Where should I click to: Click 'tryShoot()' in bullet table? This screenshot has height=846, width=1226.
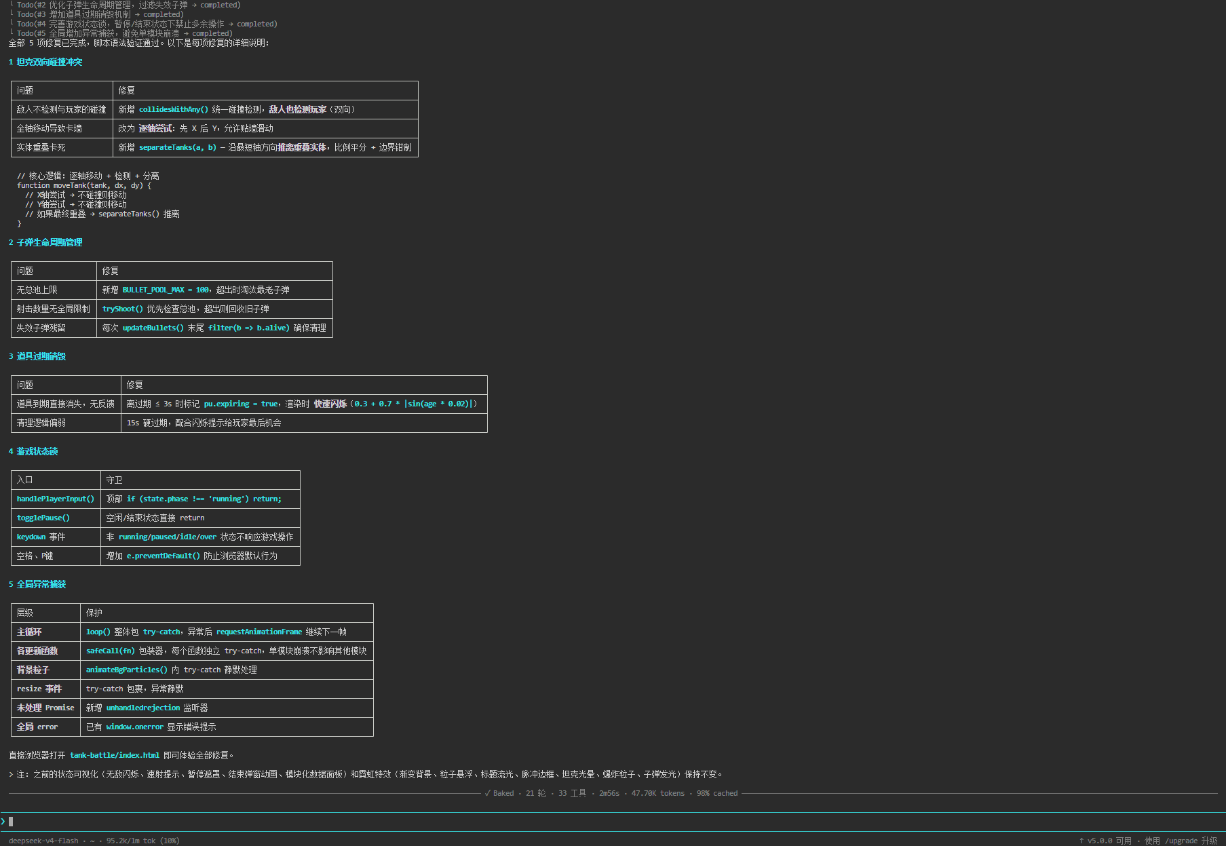(123, 309)
